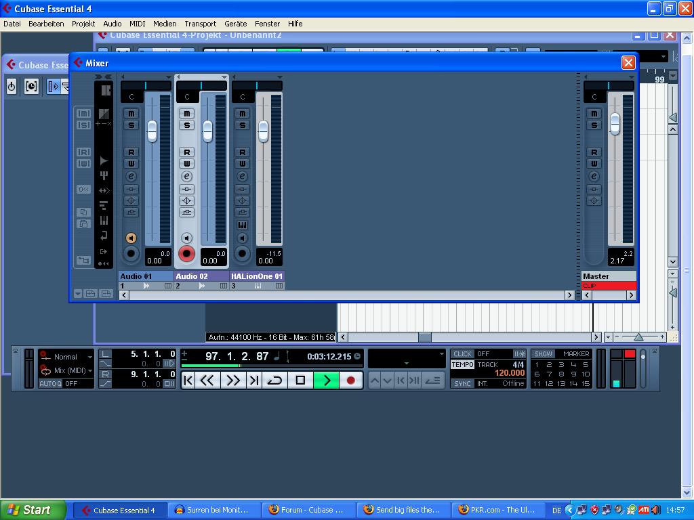Toggle monitor speaker button on Audio 01
This screenshot has height=520, width=694.
[131, 238]
